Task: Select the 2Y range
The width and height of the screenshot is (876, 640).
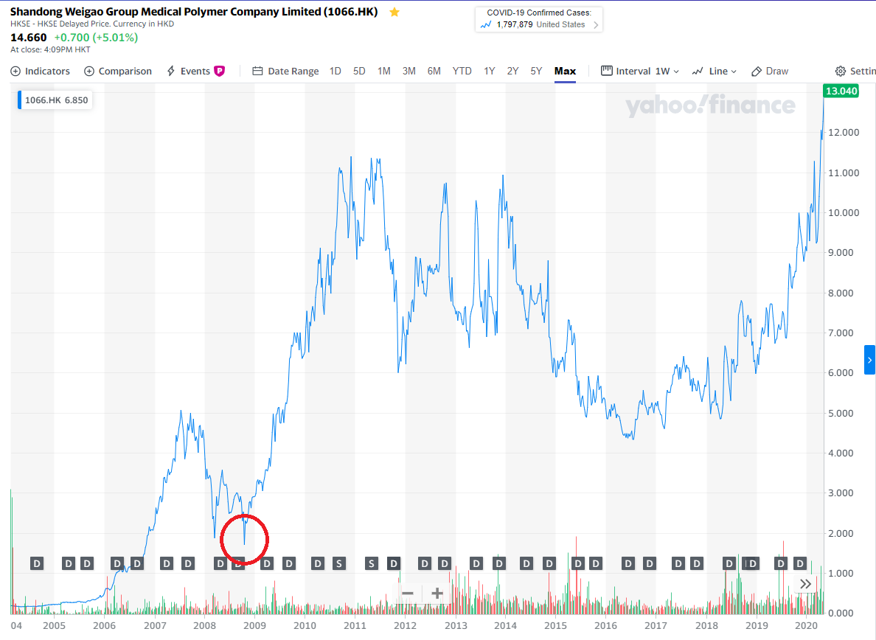Action: pyautogui.click(x=513, y=71)
